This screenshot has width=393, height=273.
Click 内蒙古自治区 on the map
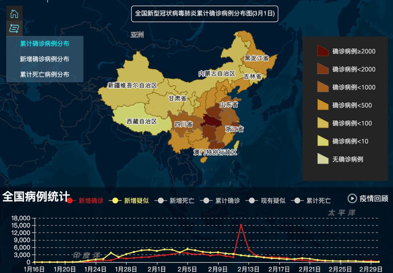[217, 74]
